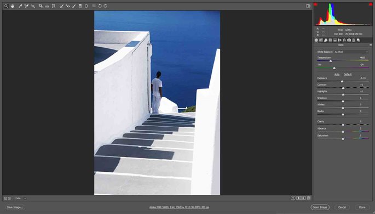Pick the White Balance eyedropper tool
375x214 pixels.
tap(20, 6)
